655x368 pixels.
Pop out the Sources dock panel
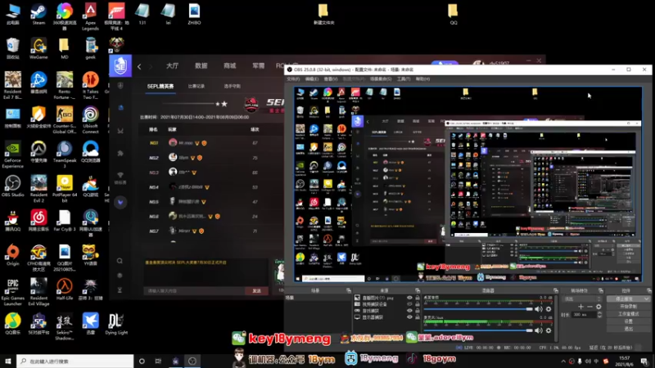418,290
